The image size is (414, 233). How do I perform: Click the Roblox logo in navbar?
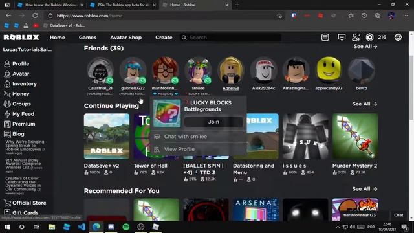21,38
